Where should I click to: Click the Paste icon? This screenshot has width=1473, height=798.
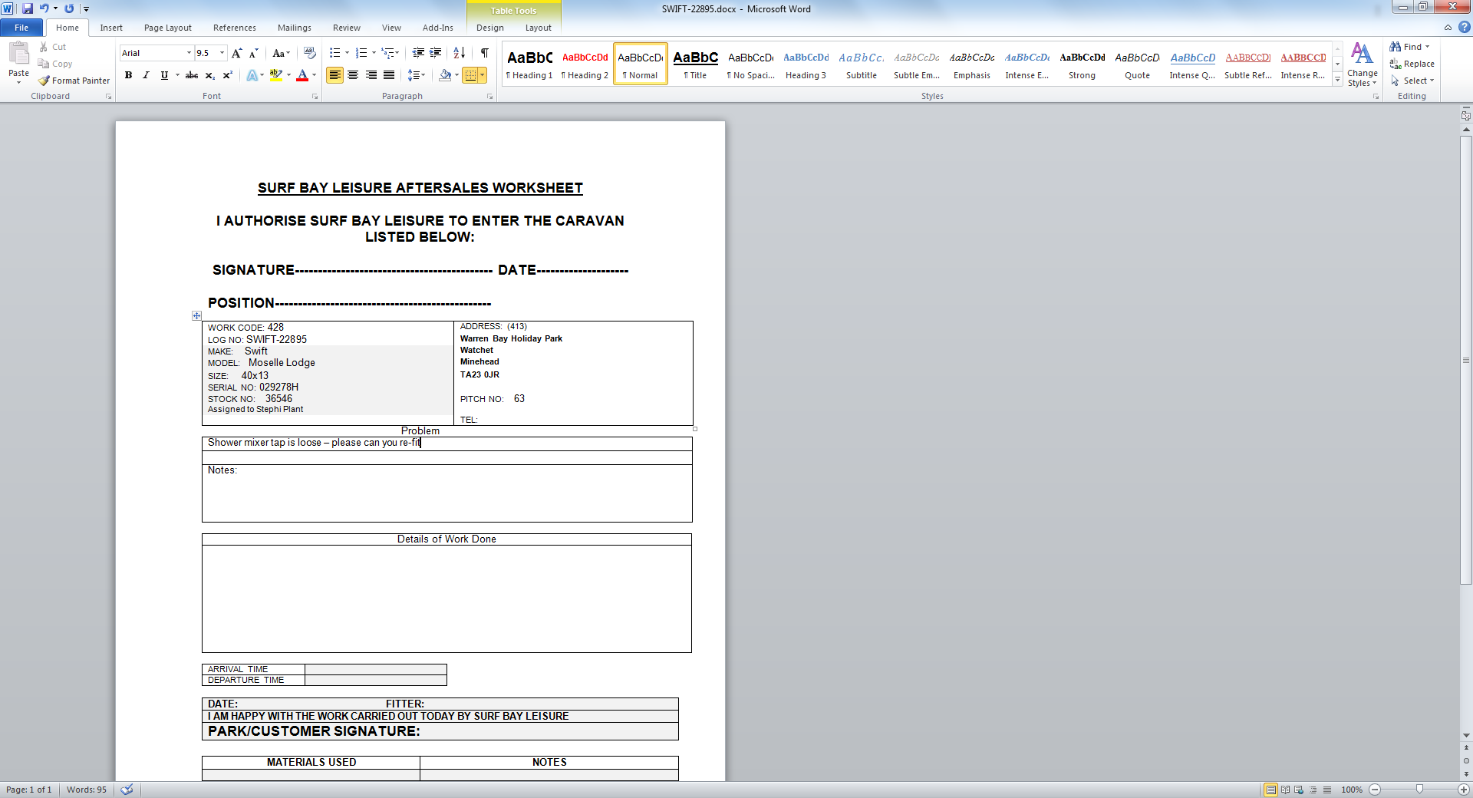18,54
